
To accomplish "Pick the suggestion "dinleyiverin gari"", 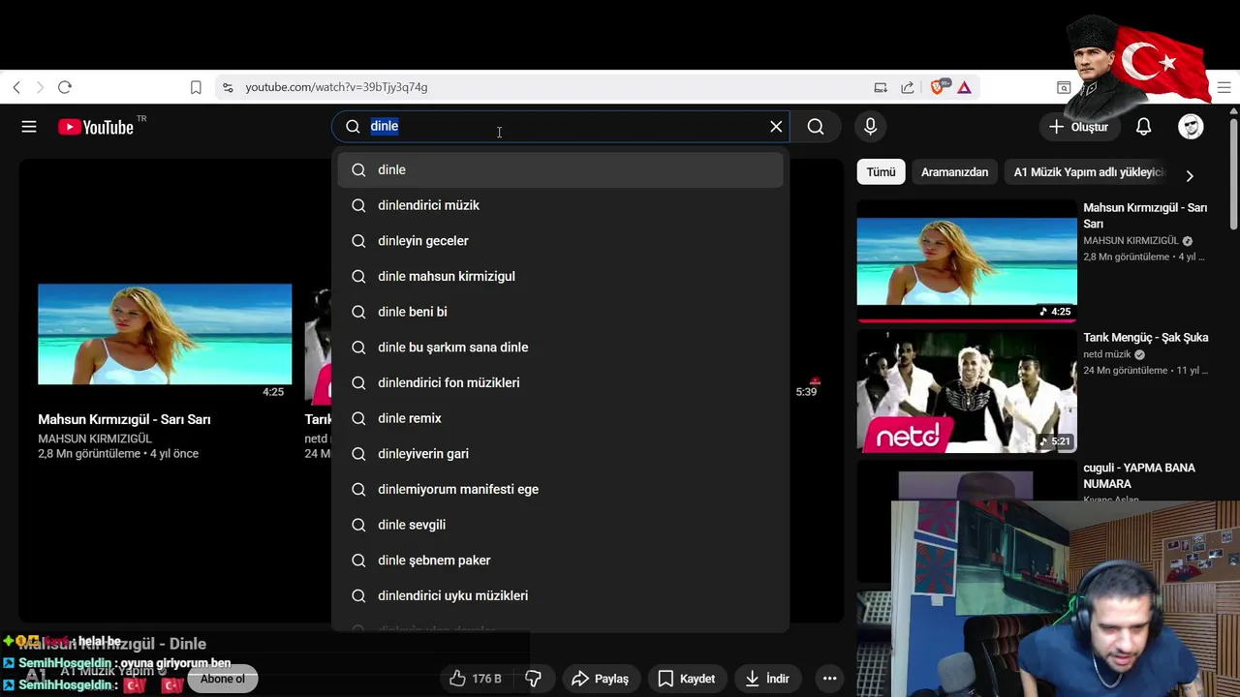I will click(560, 454).
